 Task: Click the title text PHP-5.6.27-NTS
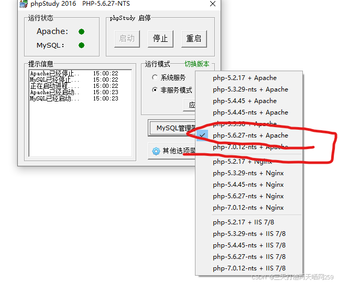[106, 4]
